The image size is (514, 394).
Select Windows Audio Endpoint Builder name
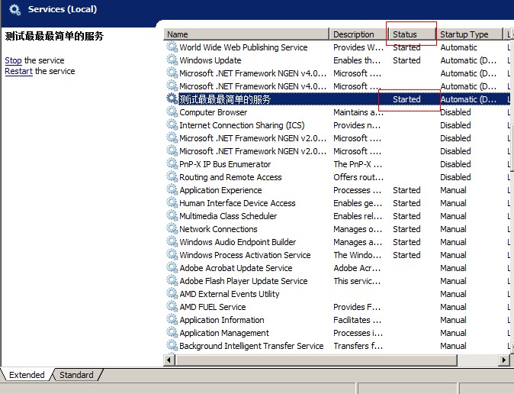pos(238,242)
